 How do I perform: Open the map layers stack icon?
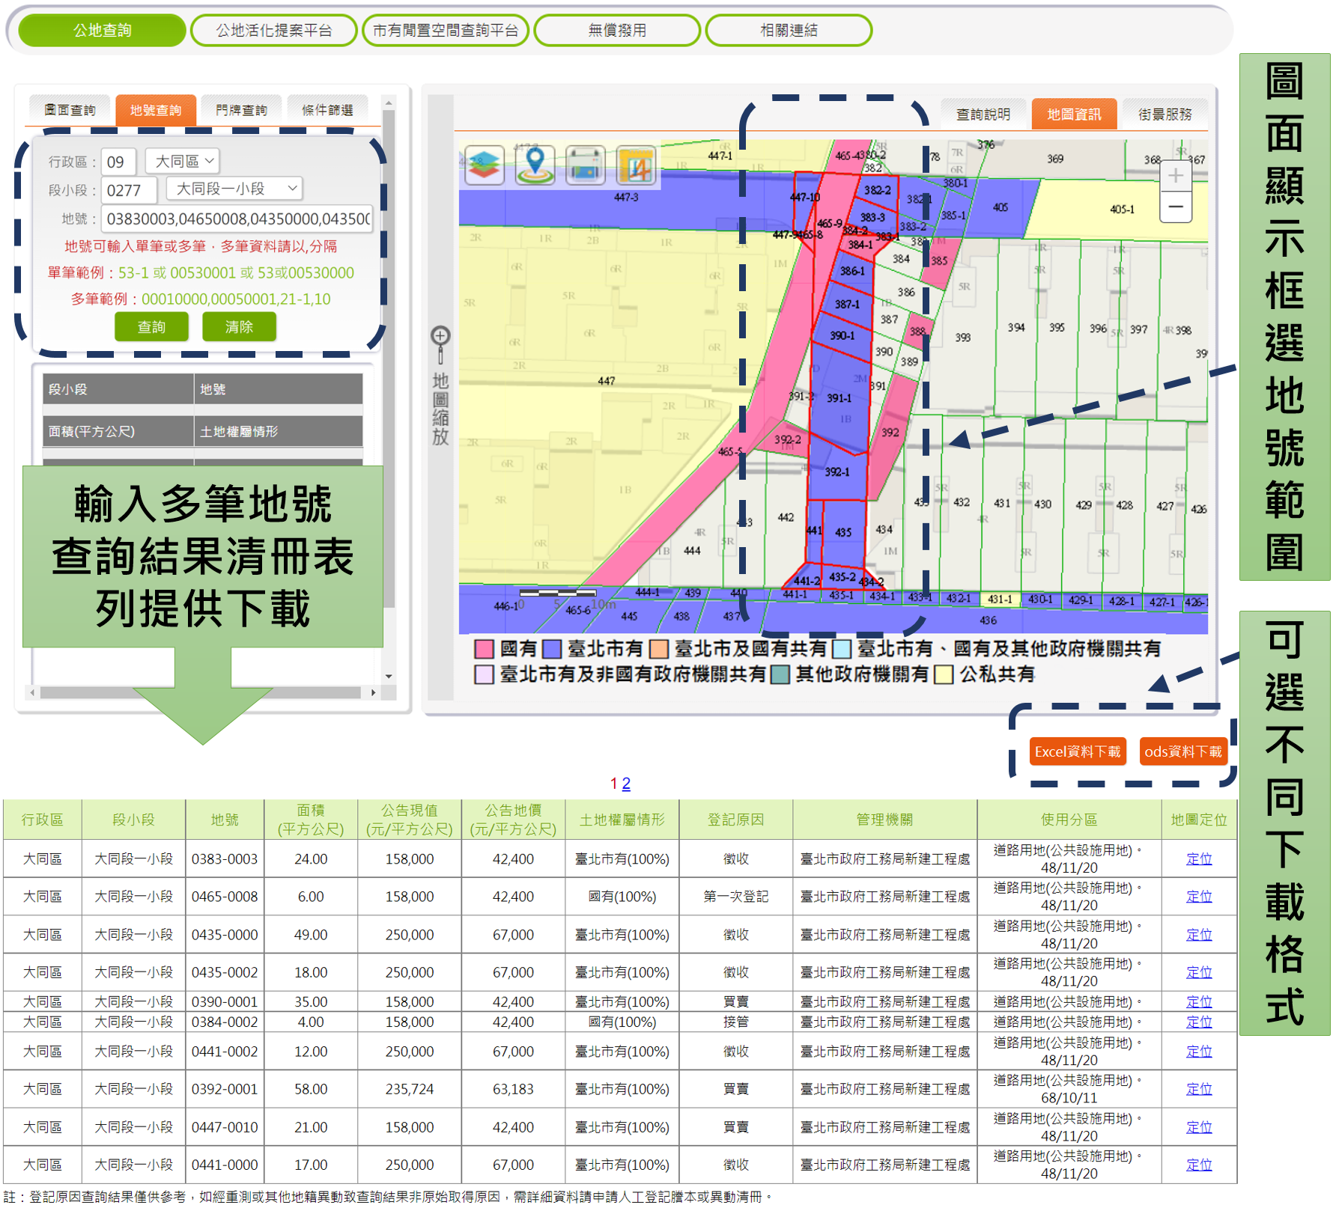click(485, 165)
